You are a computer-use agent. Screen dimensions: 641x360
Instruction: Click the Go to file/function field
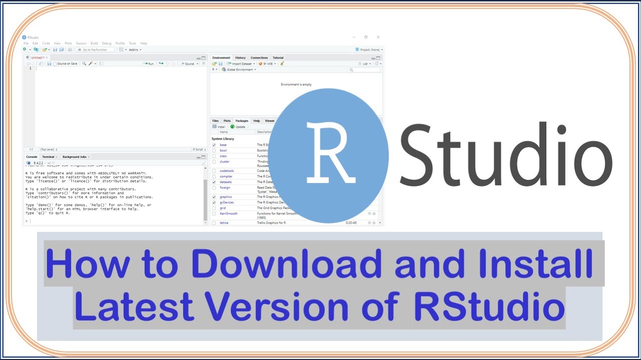coord(95,49)
